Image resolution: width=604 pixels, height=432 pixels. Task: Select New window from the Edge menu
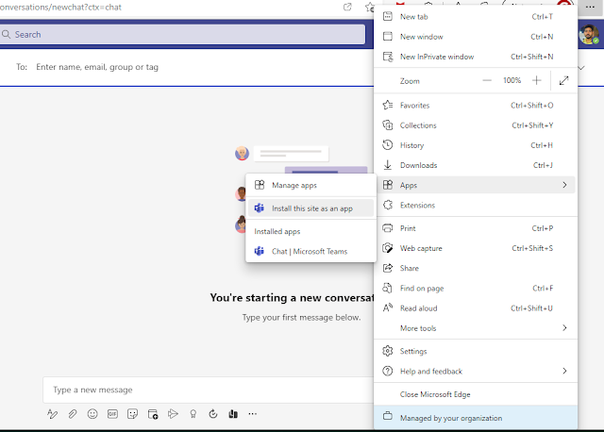click(x=476, y=37)
